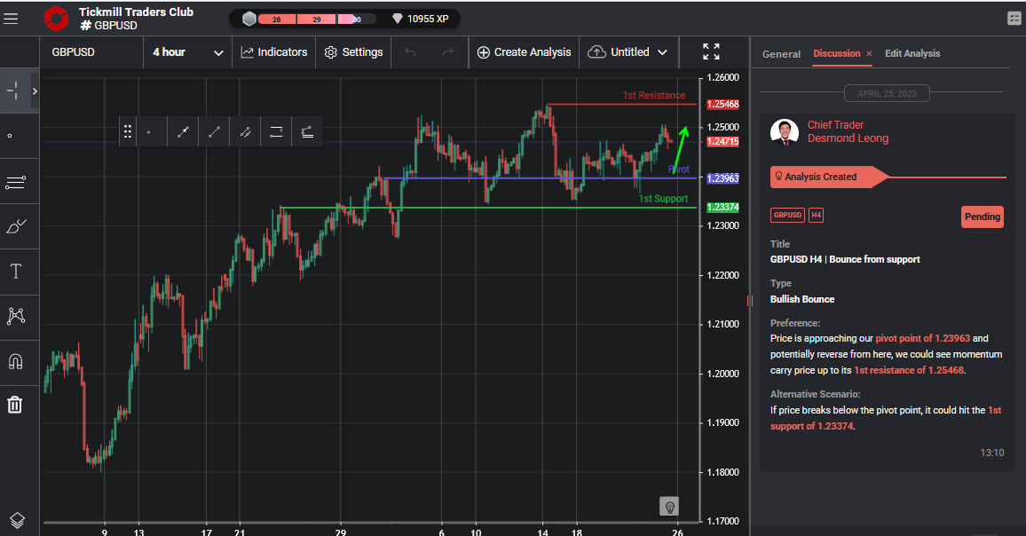Choose the plain trend line tool
This screenshot has width=1026, height=536.
point(214,132)
